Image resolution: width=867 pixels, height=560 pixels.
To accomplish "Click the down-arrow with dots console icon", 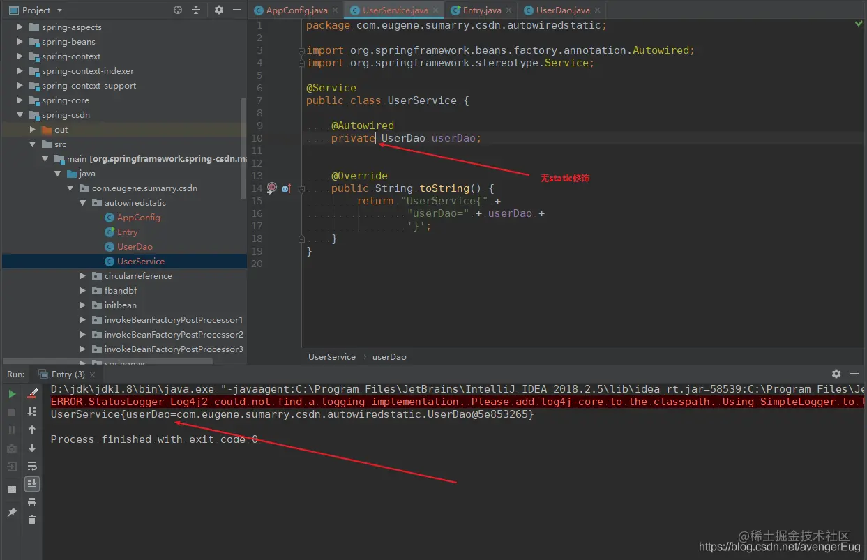I will click(x=32, y=412).
